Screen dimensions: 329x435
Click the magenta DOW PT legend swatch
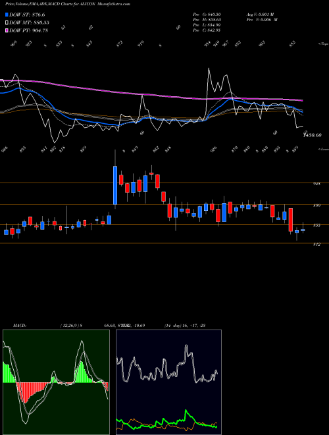[7, 30]
